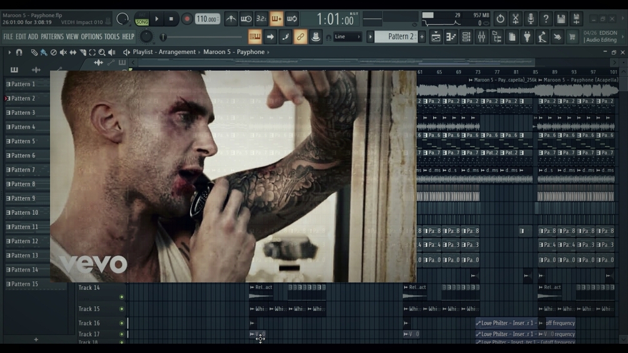Viewport: 628px width, 353px height.
Task: Open the plugin picker plug icon
Action: [x=527, y=37]
